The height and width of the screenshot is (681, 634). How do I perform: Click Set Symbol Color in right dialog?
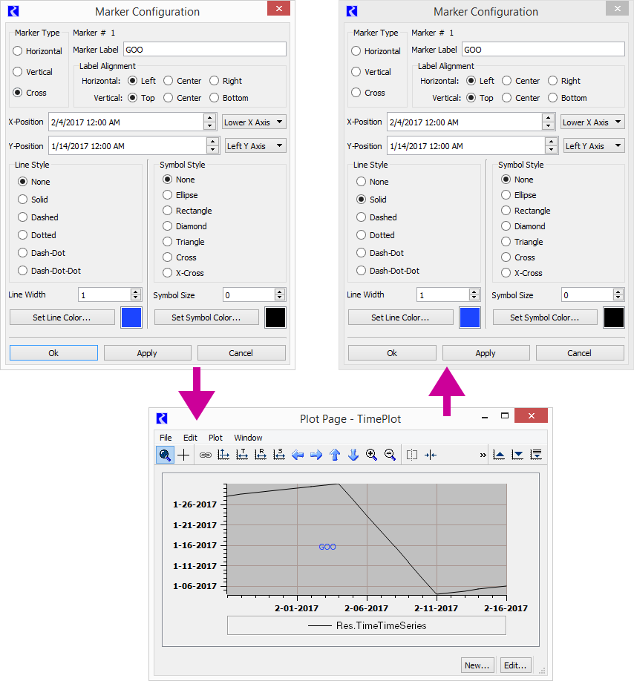545,318
